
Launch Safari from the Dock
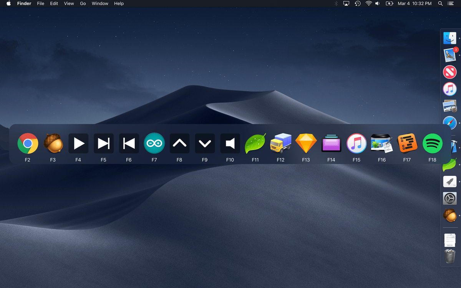(x=450, y=123)
